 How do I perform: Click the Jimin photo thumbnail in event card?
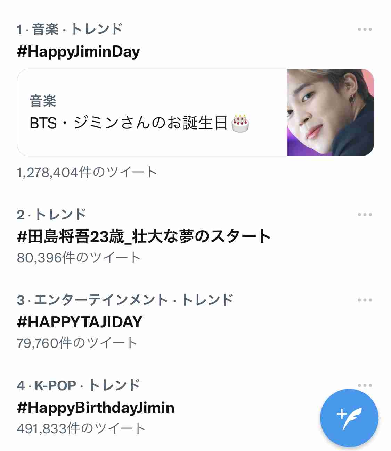click(x=330, y=112)
